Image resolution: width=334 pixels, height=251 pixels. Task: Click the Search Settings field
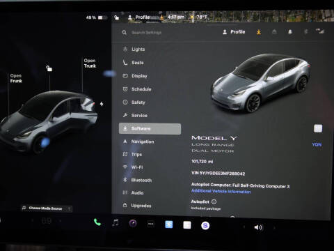(x=147, y=33)
